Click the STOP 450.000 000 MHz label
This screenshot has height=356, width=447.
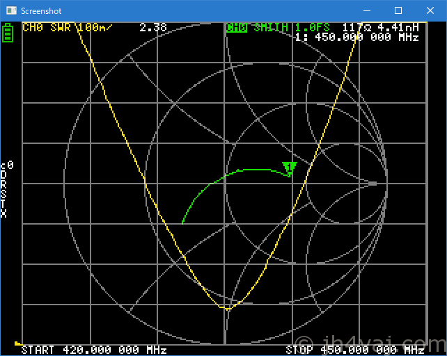click(x=355, y=350)
